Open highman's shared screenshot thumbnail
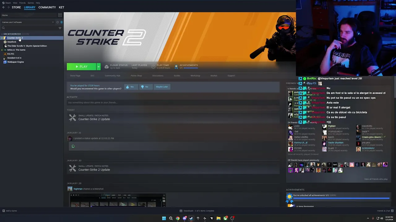Screen dimensions: 396x222 point(118,200)
